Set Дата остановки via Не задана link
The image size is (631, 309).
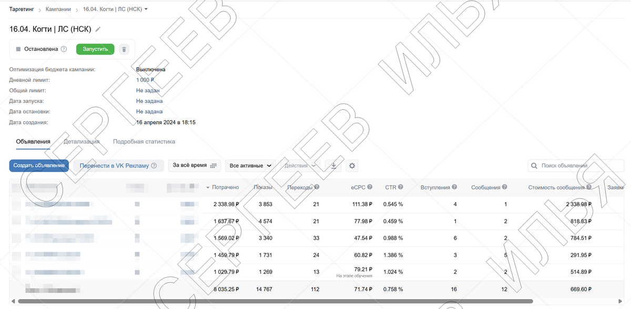[x=149, y=111]
